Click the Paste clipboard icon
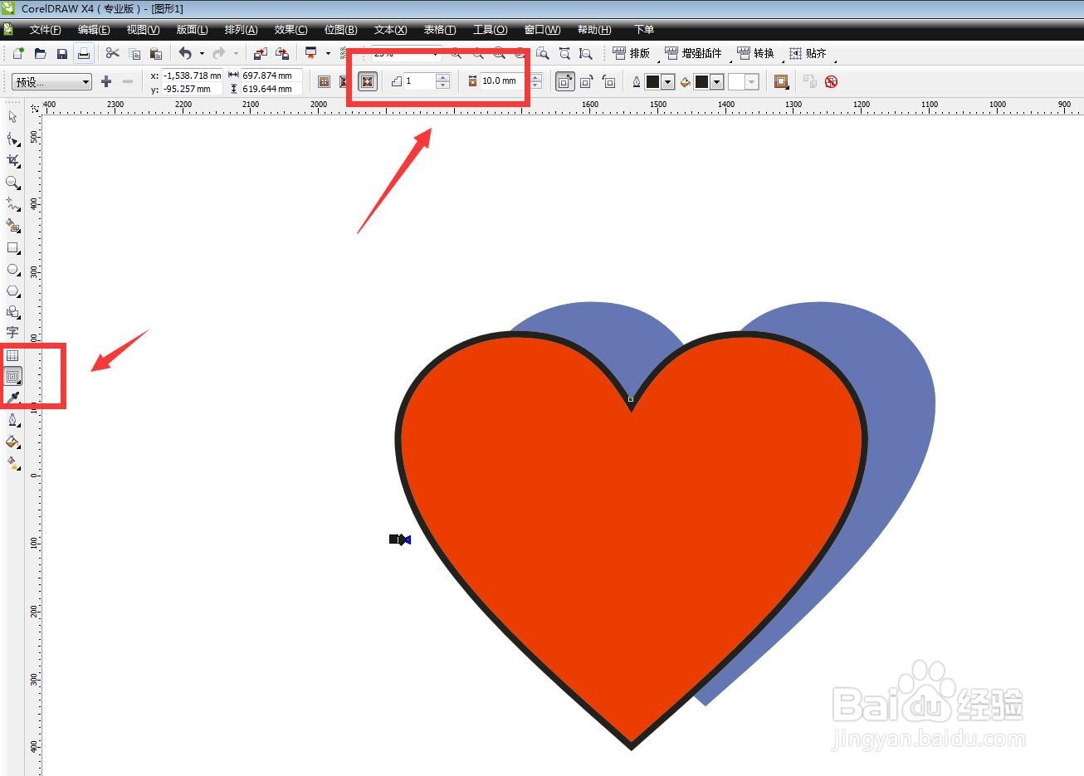Image resolution: width=1084 pixels, height=776 pixels. pyautogui.click(x=156, y=53)
